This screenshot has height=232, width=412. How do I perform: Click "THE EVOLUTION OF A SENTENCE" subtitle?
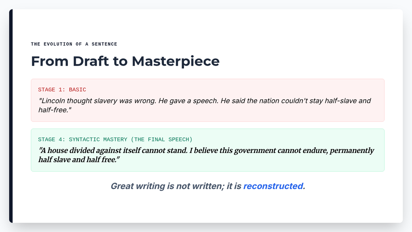pos(74,44)
